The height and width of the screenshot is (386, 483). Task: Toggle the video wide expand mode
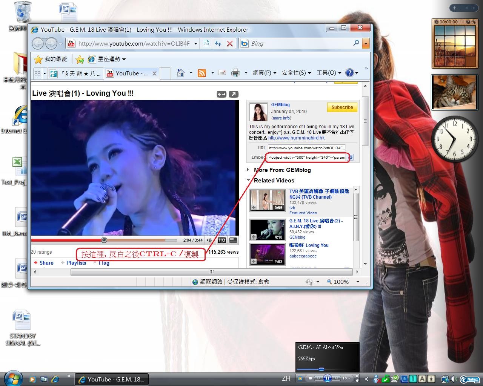[x=222, y=94]
